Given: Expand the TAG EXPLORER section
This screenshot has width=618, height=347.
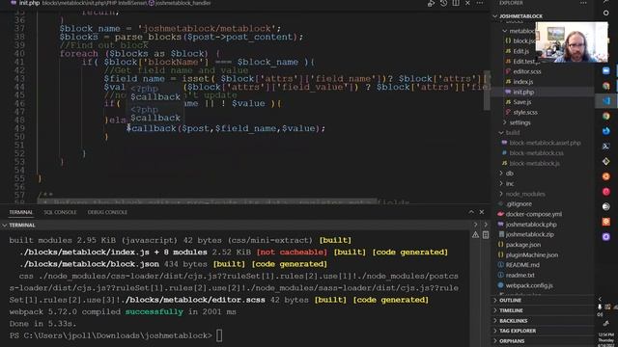Looking at the screenshot, I should coord(518,332).
